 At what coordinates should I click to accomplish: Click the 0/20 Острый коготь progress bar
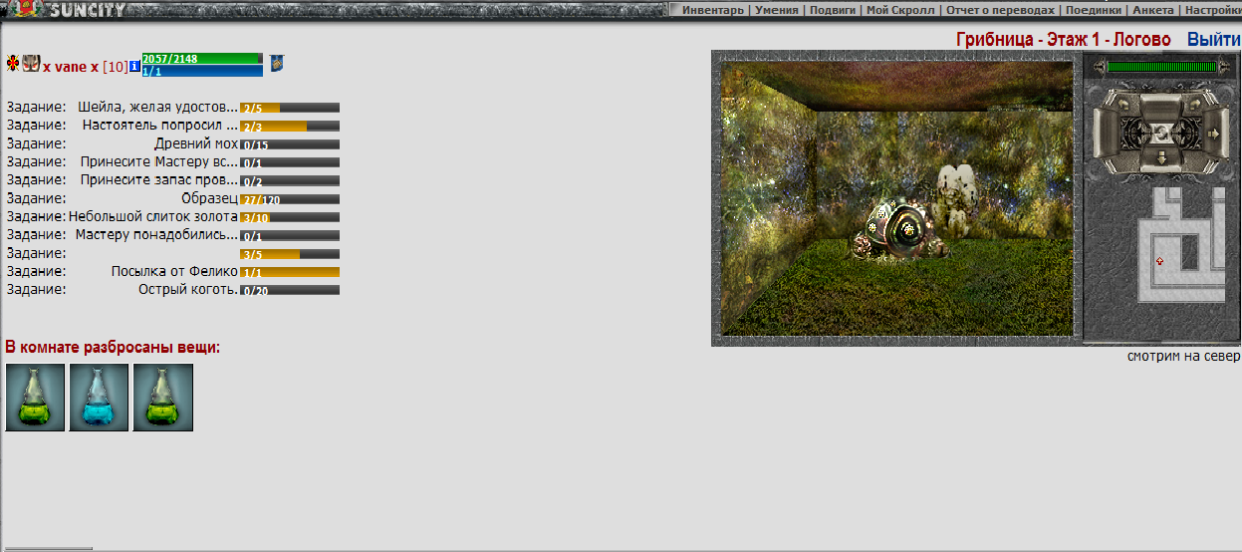click(290, 290)
